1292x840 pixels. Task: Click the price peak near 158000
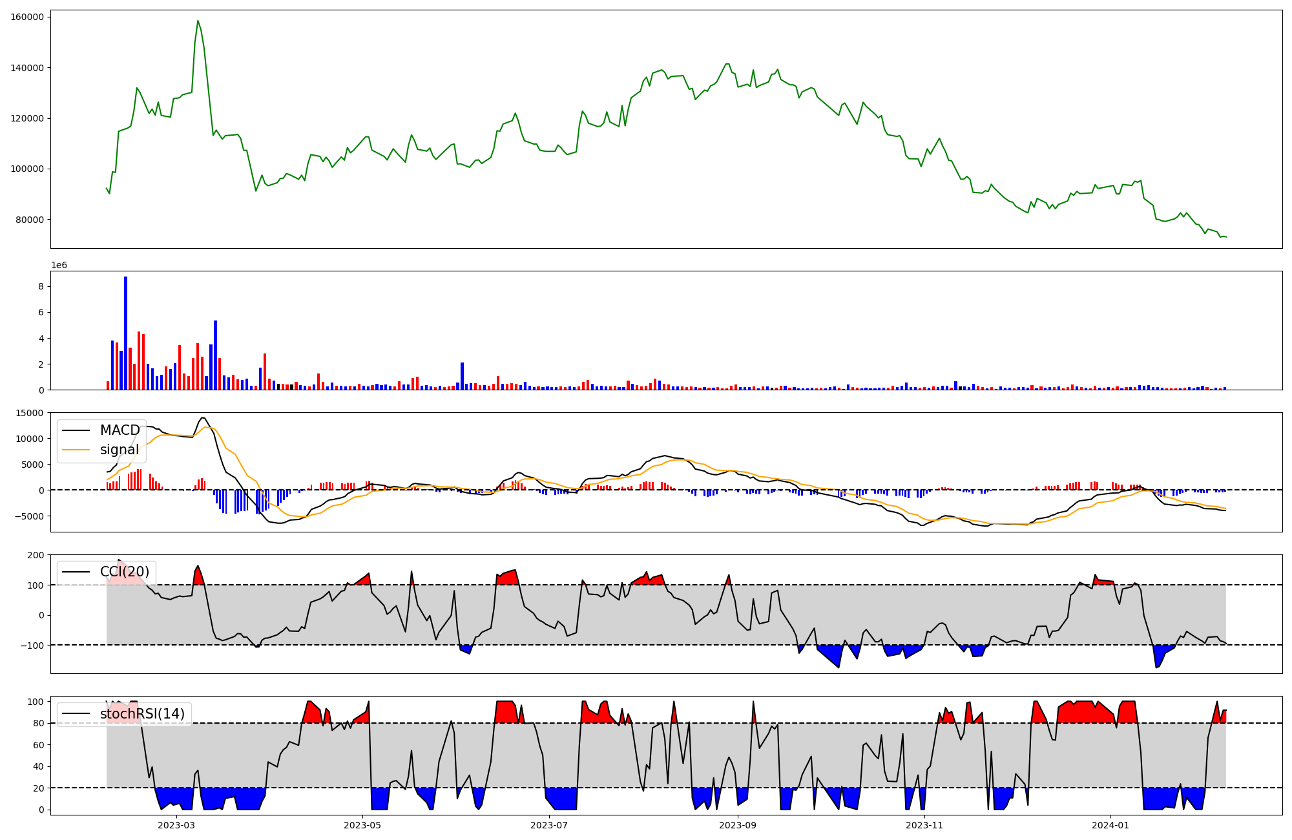point(198,21)
